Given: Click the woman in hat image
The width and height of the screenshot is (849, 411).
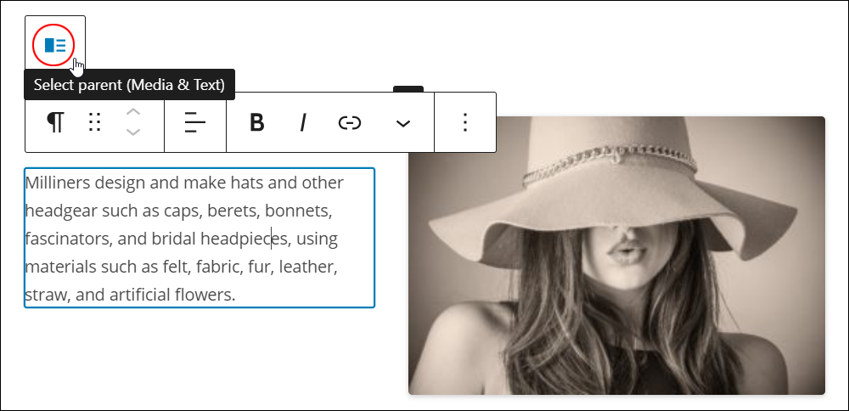Looking at the screenshot, I should coord(616,255).
